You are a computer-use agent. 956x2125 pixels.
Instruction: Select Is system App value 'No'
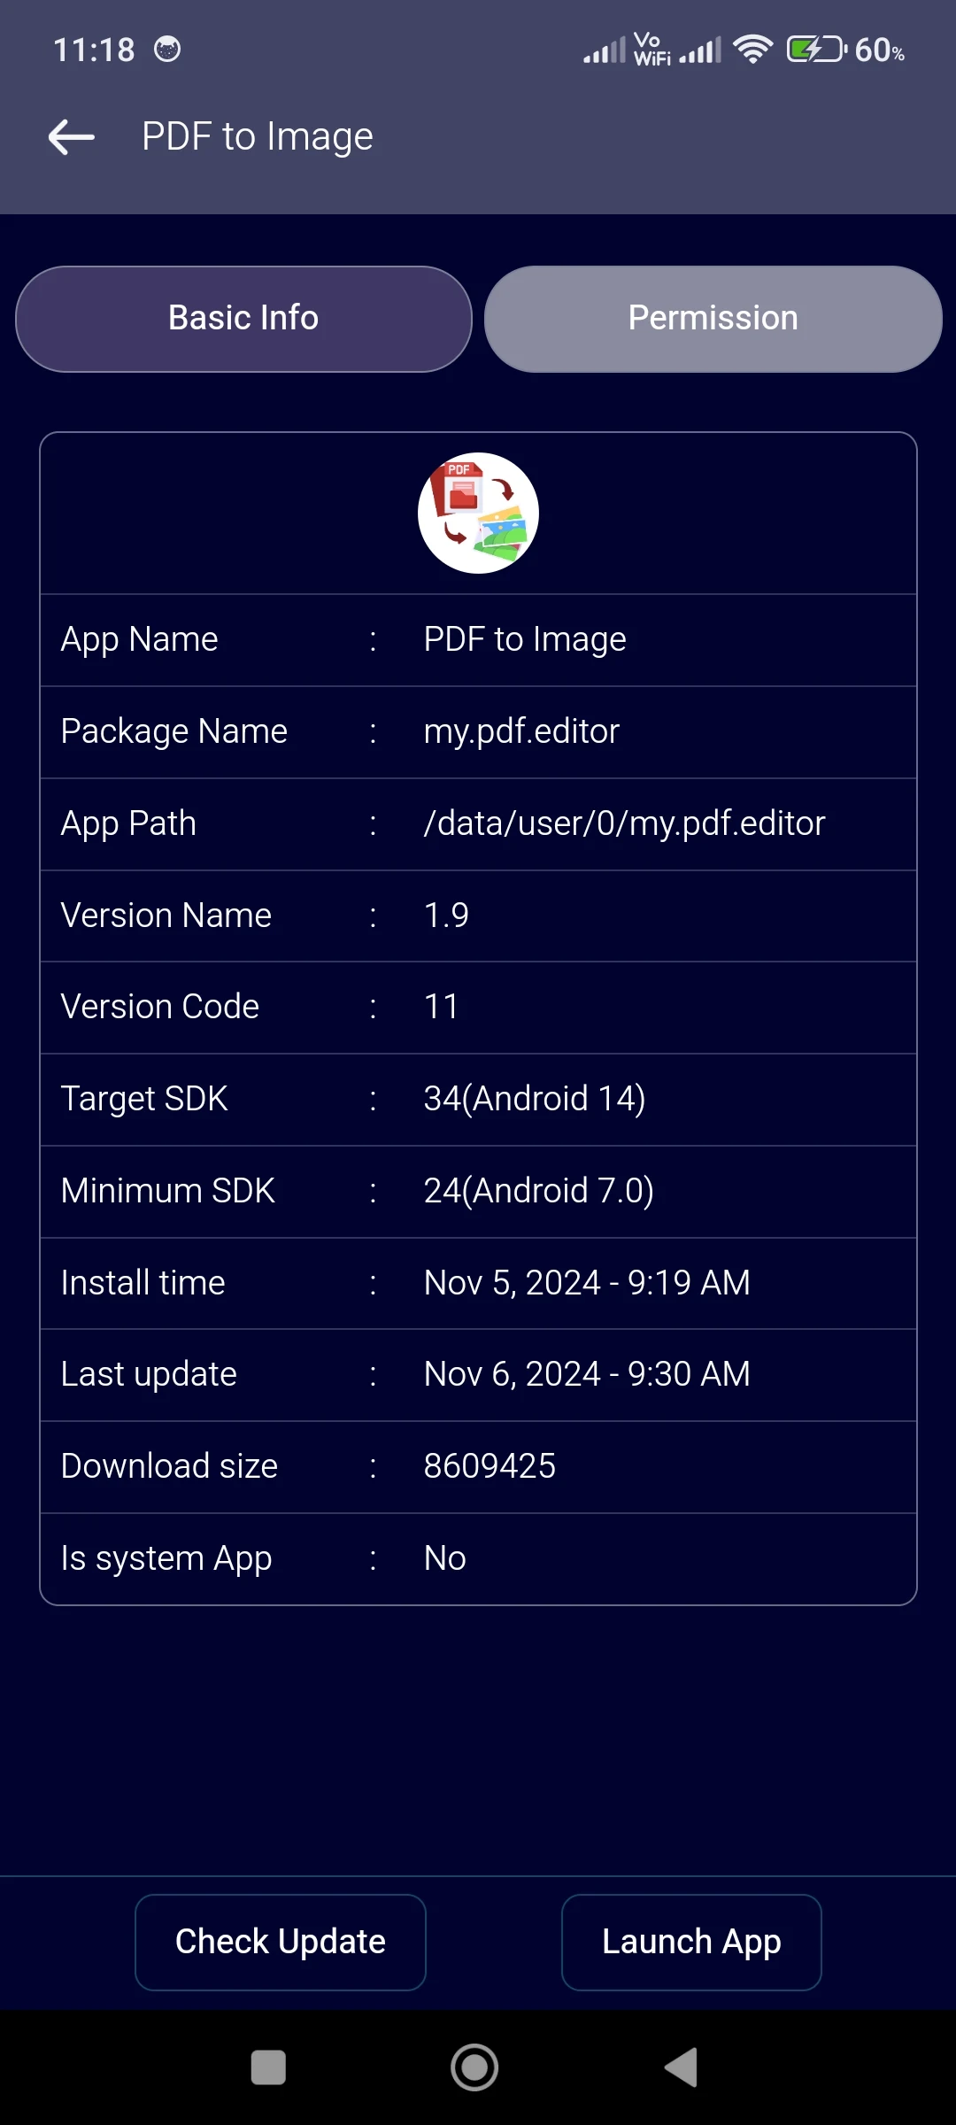point(444,1558)
